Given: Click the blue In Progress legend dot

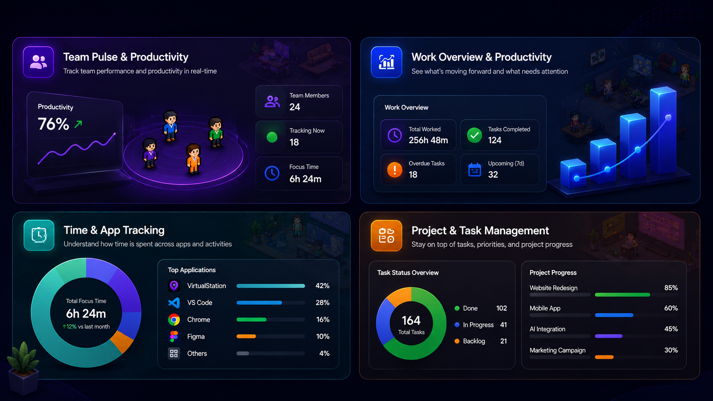Looking at the screenshot, I should [457, 325].
